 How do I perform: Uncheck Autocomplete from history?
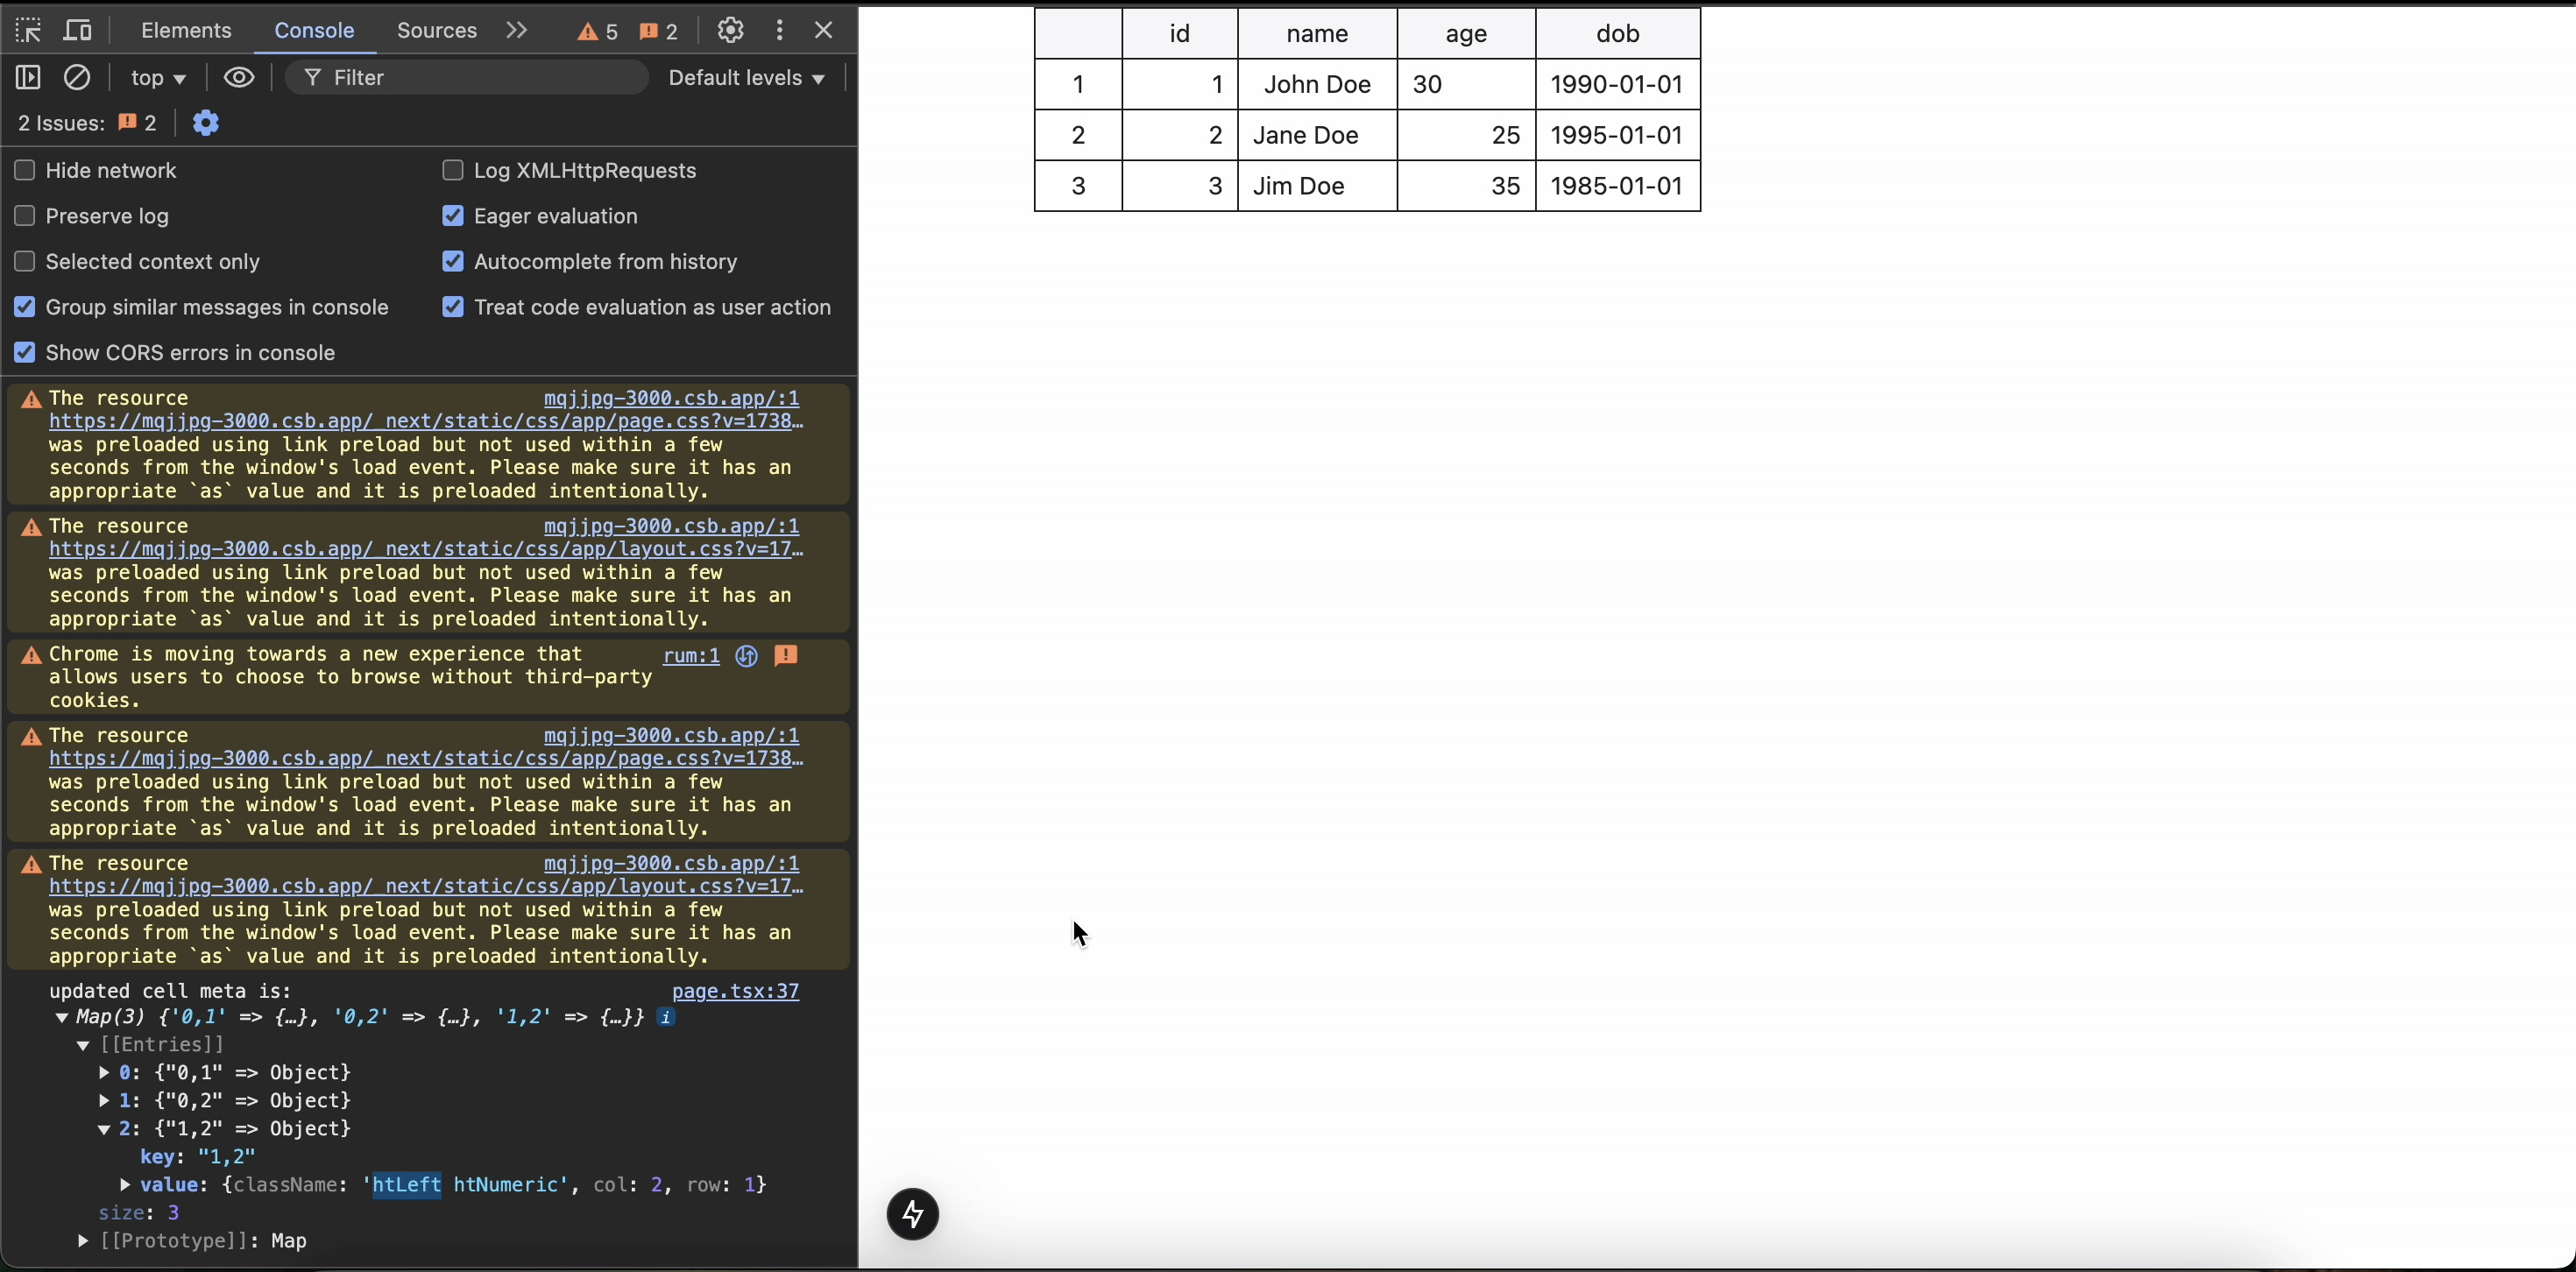(453, 262)
